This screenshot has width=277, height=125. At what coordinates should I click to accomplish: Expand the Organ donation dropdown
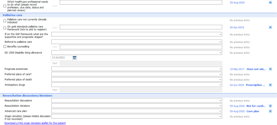(137, 116)
